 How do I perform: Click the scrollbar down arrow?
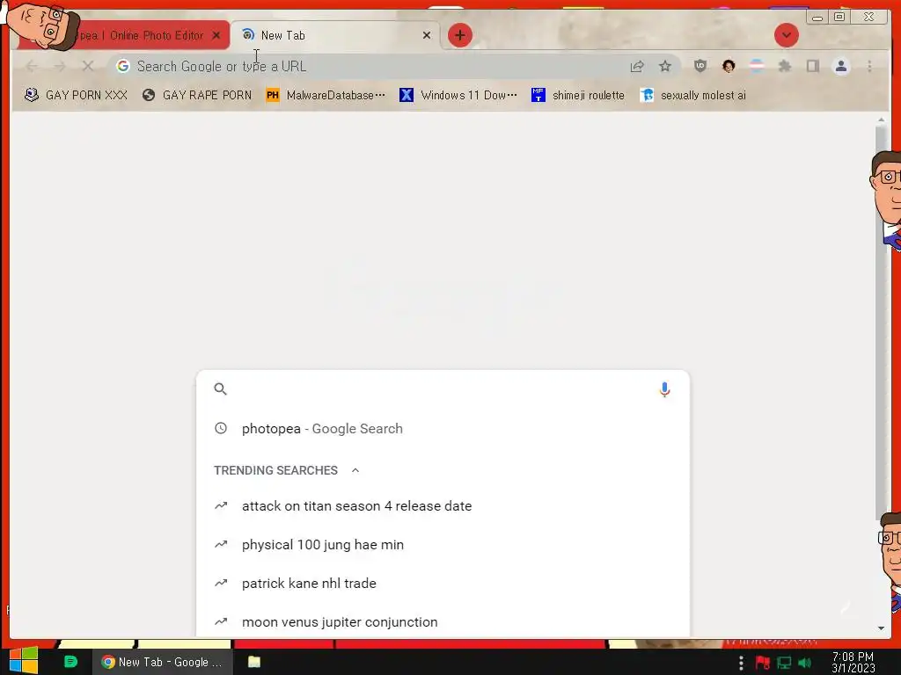[x=881, y=628]
